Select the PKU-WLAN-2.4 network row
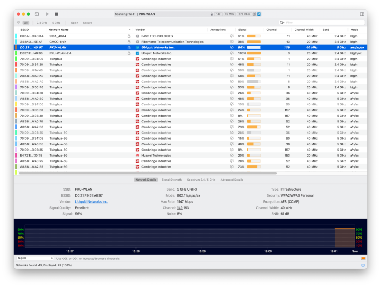Screen dimensions: 381x287 [x=190, y=53]
